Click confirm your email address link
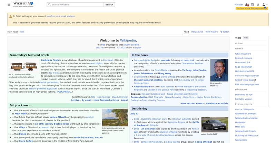Image resolution: width=276 pixels, height=143 pixels. (61, 16)
